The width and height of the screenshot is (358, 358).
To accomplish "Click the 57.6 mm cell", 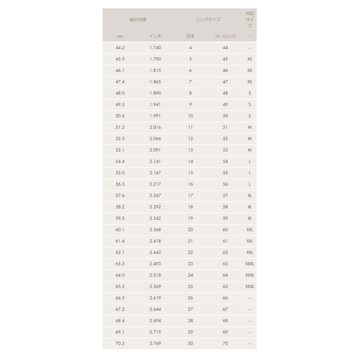I will tap(120, 196).
